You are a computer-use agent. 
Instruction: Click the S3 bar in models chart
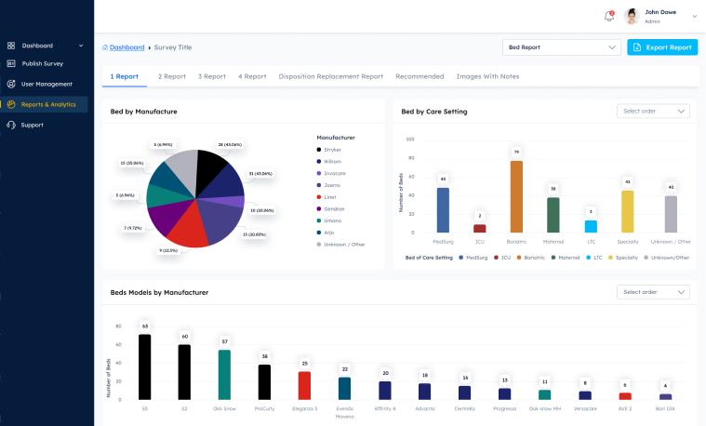point(144,366)
